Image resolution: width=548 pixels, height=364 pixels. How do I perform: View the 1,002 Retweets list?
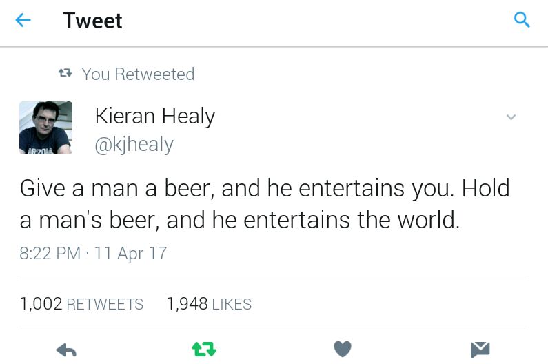(x=81, y=303)
